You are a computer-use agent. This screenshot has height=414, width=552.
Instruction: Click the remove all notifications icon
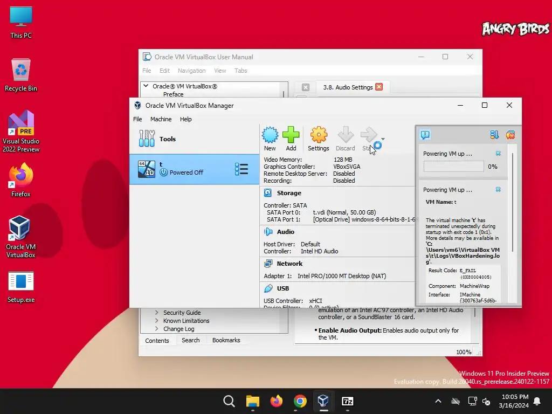click(x=510, y=135)
